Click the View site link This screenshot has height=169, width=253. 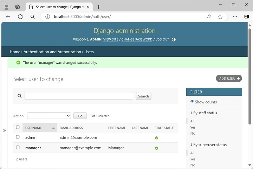point(111,39)
